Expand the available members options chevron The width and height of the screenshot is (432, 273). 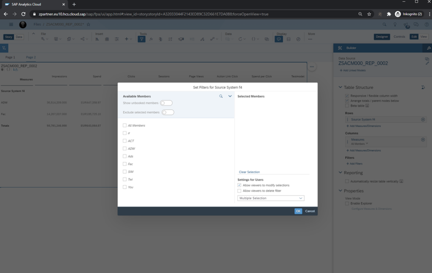tap(230, 96)
